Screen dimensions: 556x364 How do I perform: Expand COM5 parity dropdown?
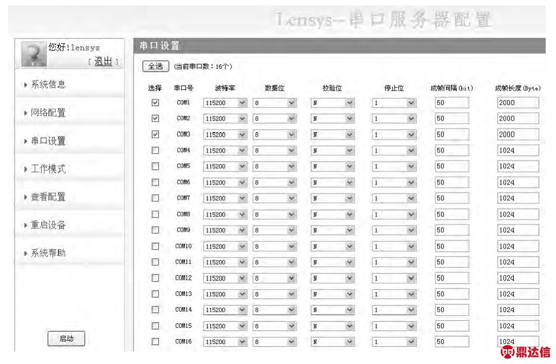coord(333,167)
